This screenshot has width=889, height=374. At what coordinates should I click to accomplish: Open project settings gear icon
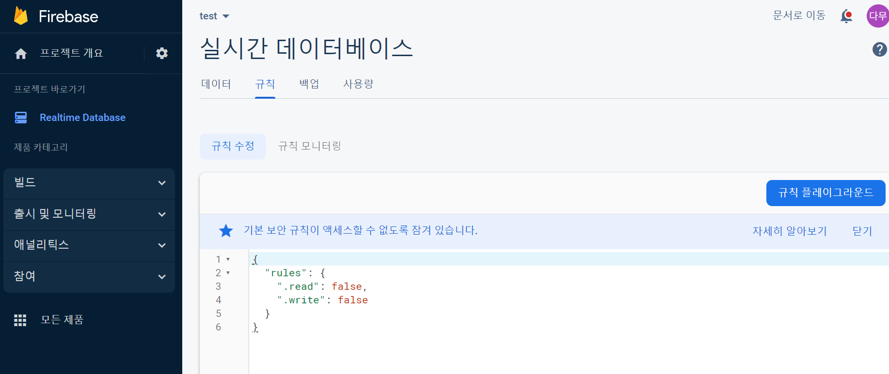(x=162, y=53)
